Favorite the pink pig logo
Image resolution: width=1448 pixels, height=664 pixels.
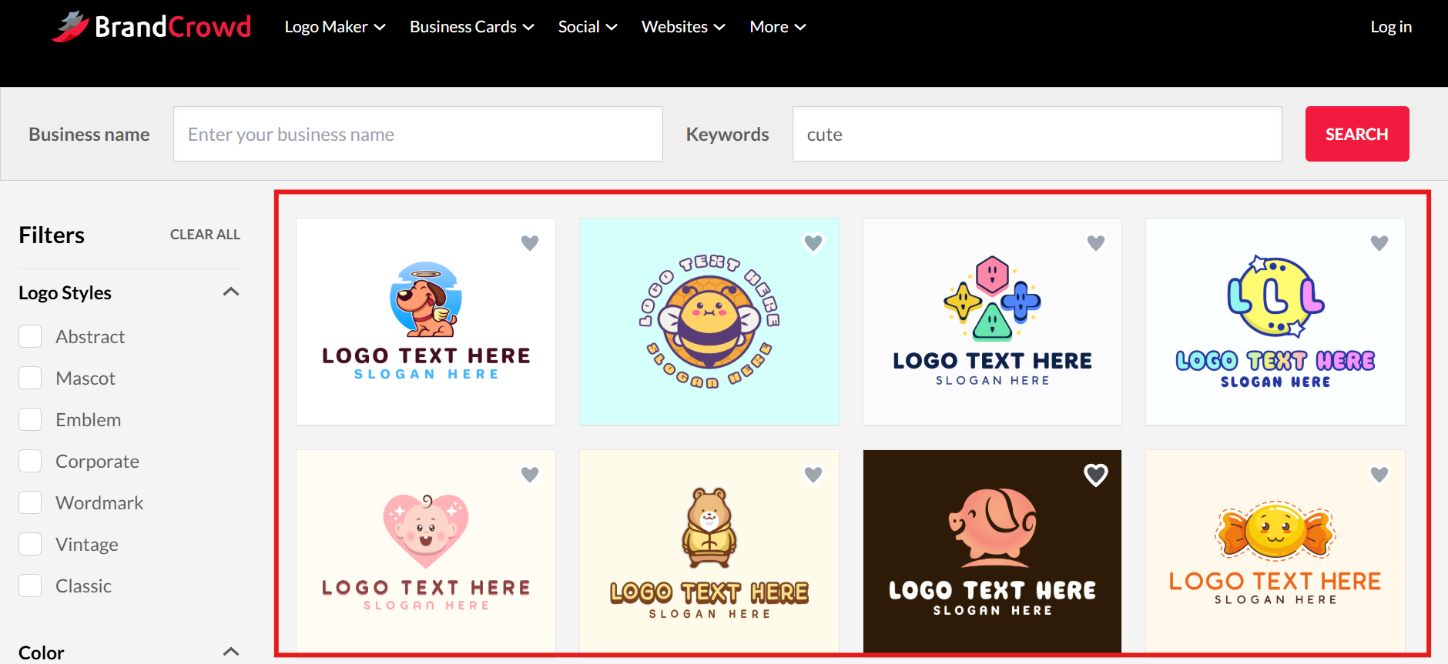coord(1096,475)
